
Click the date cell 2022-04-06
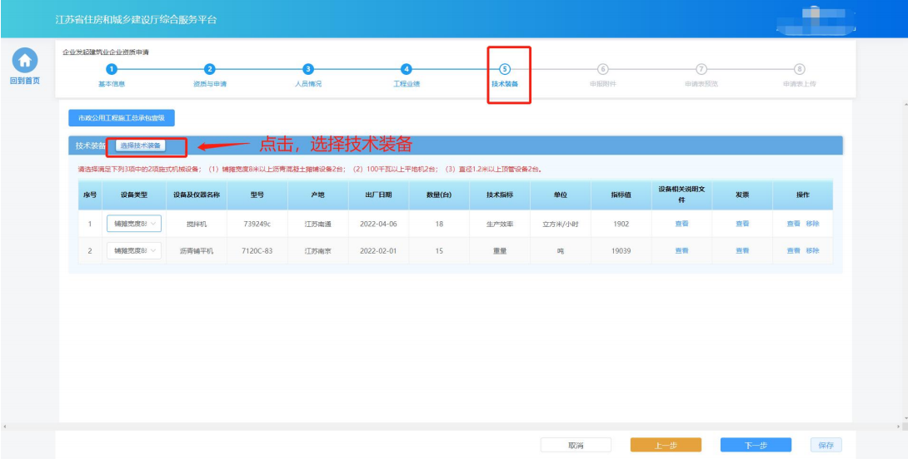point(379,224)
